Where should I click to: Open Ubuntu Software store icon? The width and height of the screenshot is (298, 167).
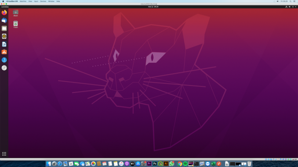point(4,52)
